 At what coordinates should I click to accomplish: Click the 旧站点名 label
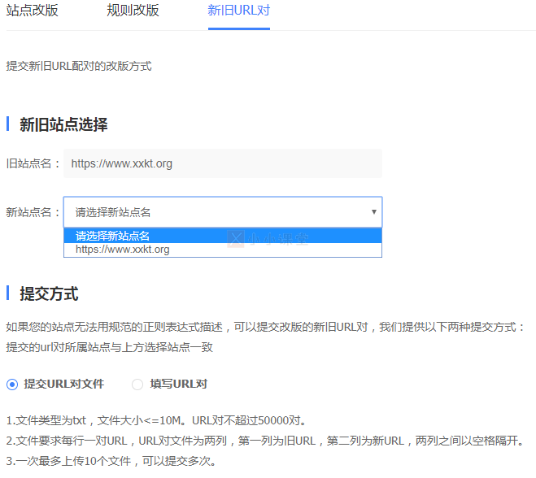coord(33,163)
